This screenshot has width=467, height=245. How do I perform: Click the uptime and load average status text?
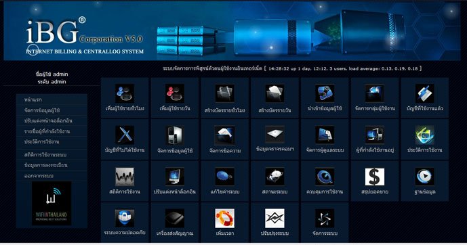(345, 68)
